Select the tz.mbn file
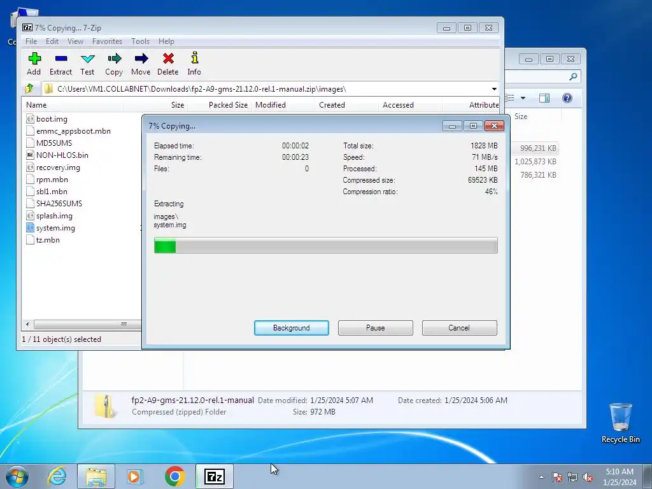Viewport: 652px width, 489px height. pos(48,240)
